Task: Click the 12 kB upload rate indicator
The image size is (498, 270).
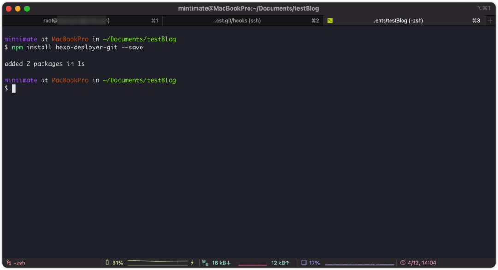Action: [x=280, y=263]
